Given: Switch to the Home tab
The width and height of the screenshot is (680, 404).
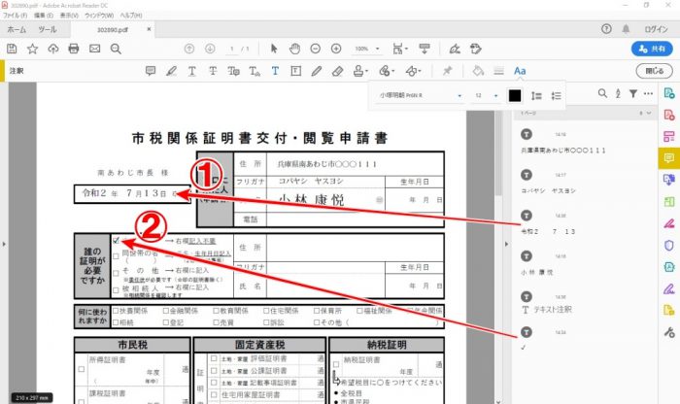Looking at the screenshot, I should [x=17, y=29].
